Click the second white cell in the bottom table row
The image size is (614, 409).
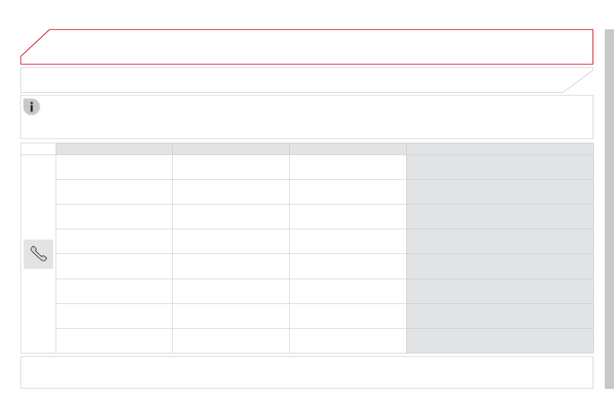point(230,340)
